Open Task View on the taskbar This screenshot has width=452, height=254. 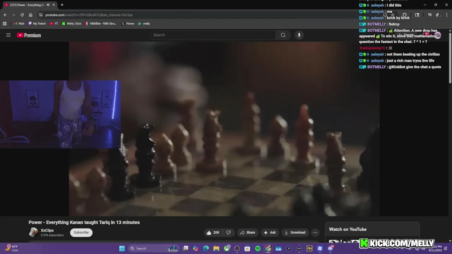click(185, 248)
